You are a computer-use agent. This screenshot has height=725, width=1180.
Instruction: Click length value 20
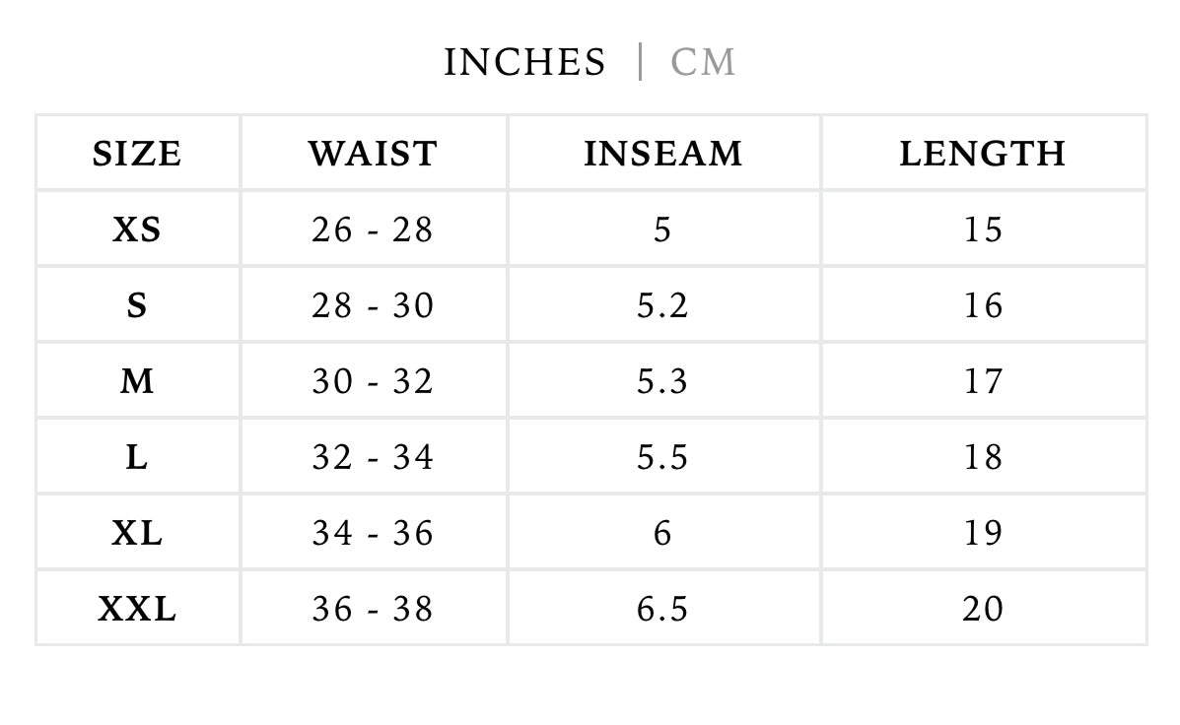coord(982,609)
